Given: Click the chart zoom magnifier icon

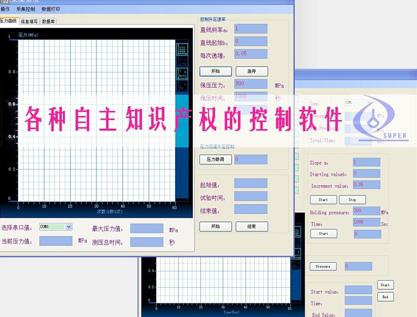Looking at the screenshot, I should tap(182, 61).
